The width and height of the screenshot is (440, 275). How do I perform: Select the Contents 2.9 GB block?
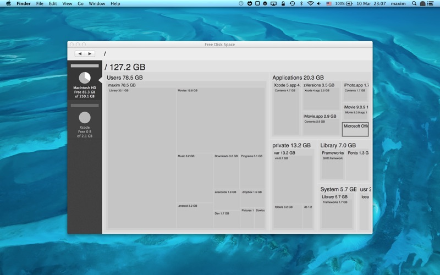click(x=321, y=127)
